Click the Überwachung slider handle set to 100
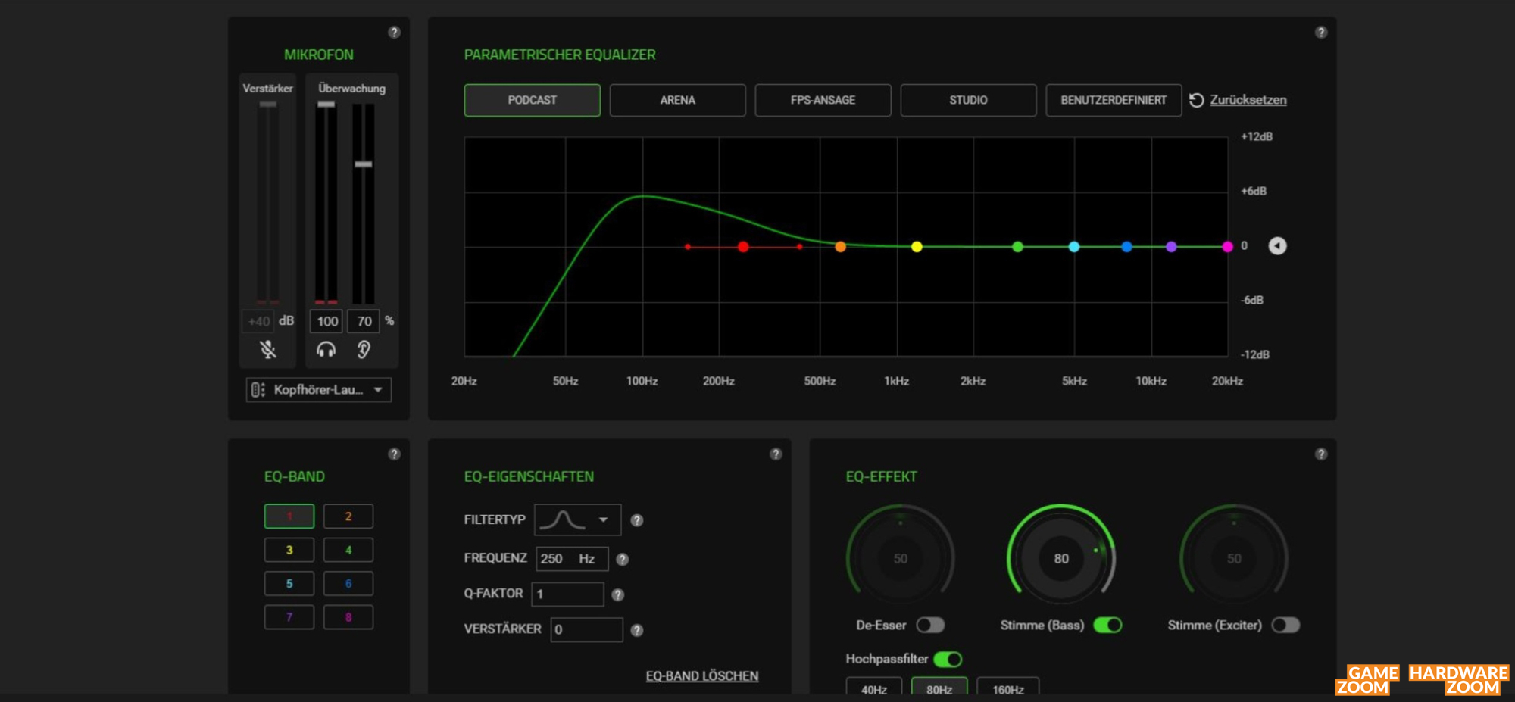Viewport: 1515px width, 702px height. click(326, 105)
